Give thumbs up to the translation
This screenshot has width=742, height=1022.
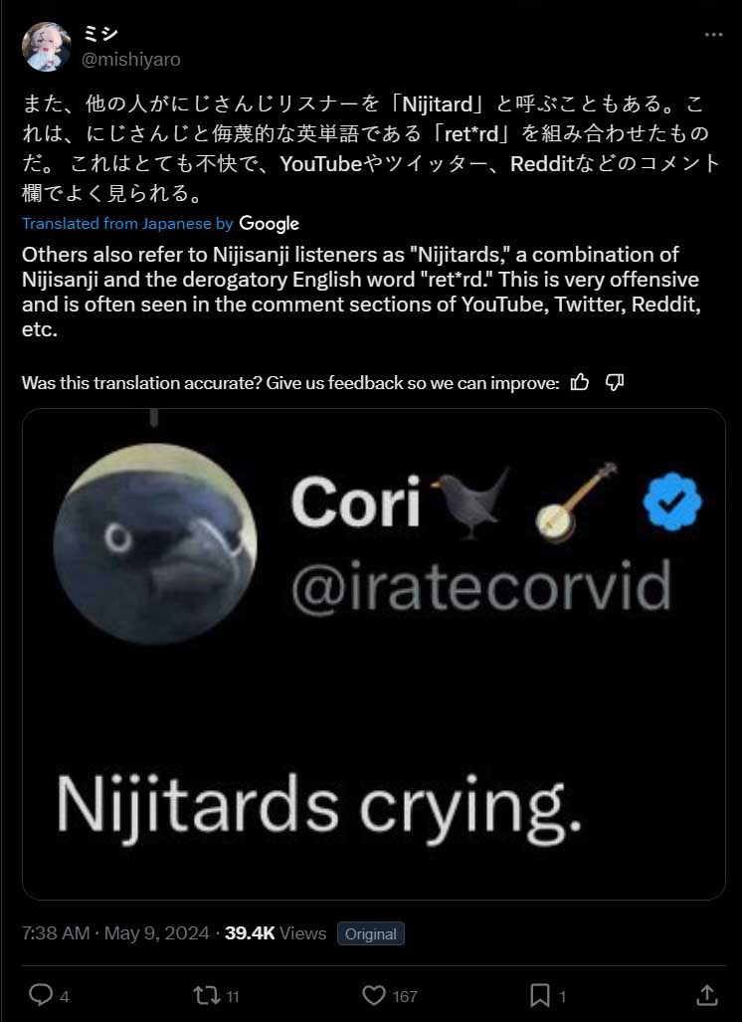[x=579, y=382]
